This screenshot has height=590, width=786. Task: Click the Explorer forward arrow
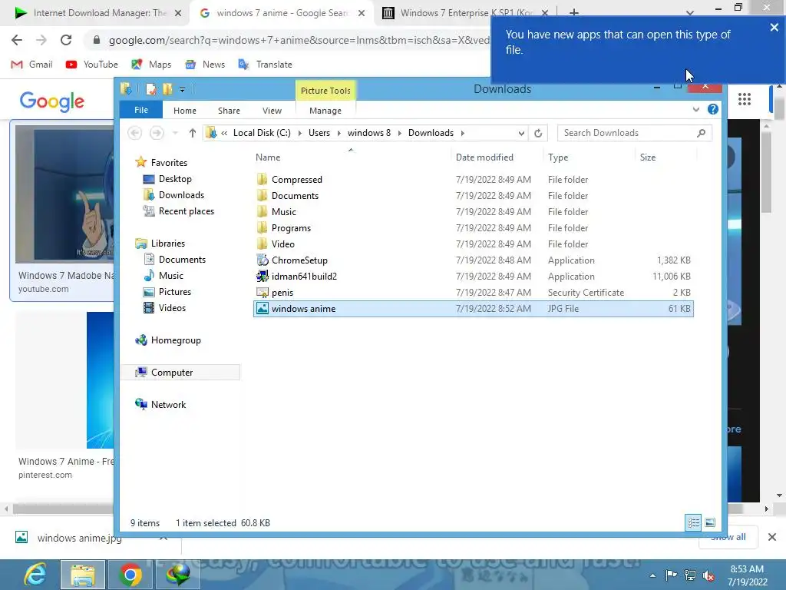pyautogui.click(x=157, y=133)
